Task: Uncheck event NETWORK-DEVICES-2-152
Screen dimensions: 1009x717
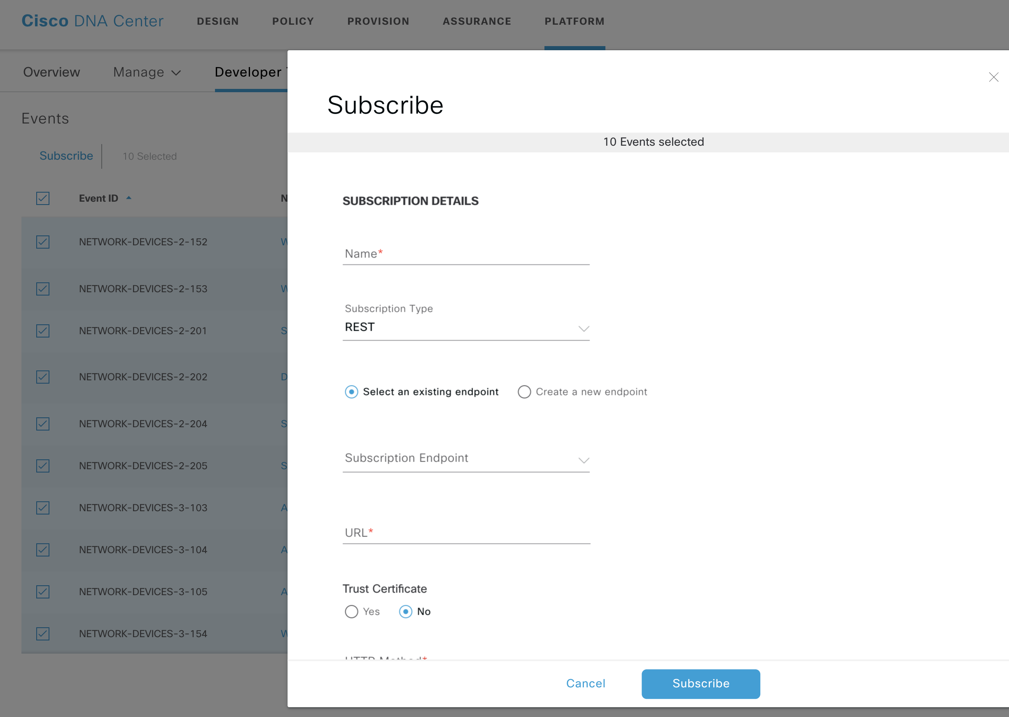Action: [x=43, y=242]
